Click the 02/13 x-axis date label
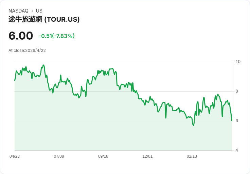This screenshot has height=174, width=250. (192, 156)
